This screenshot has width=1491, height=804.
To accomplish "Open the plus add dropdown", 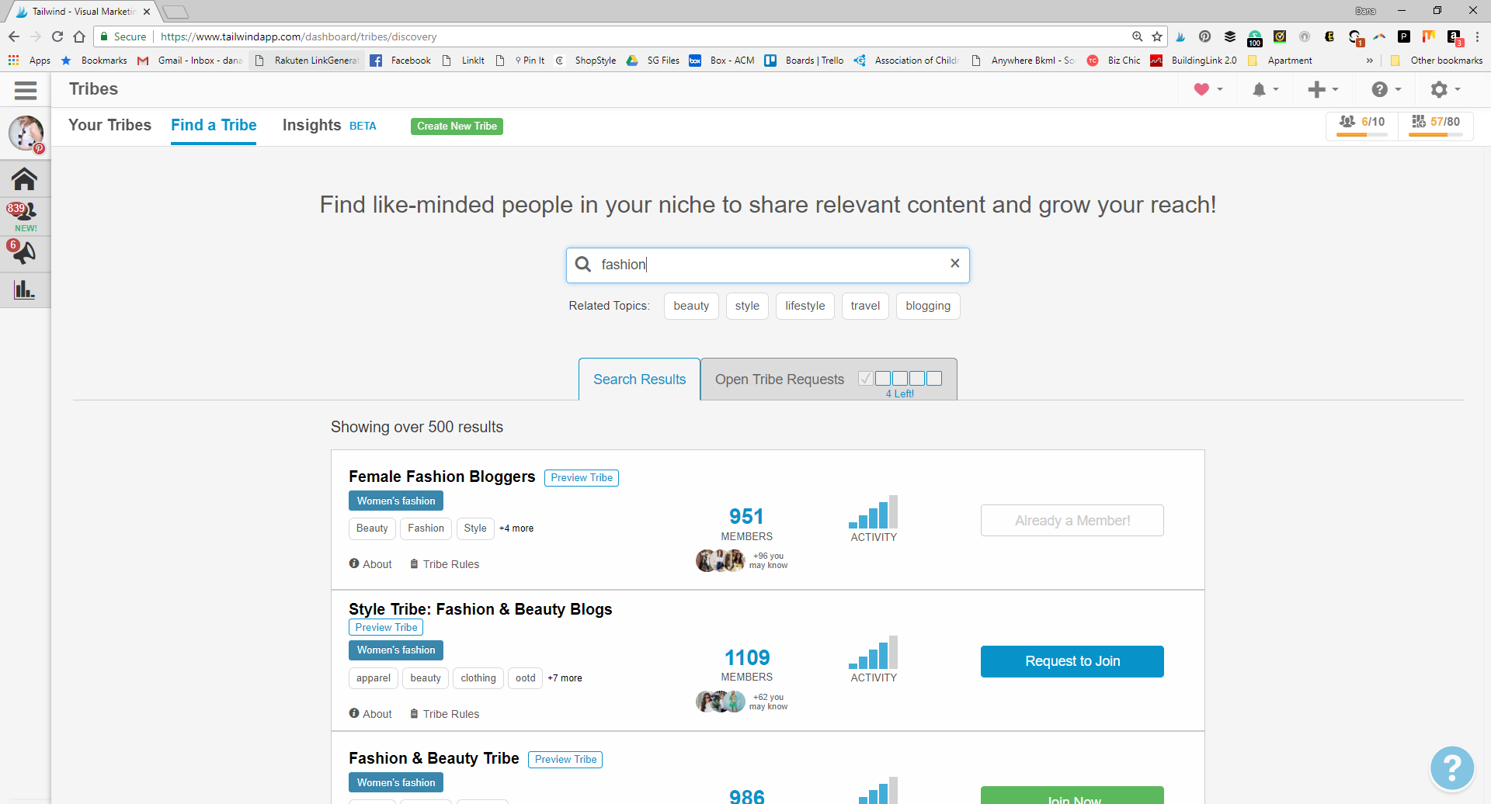I will coord(1322,90).
